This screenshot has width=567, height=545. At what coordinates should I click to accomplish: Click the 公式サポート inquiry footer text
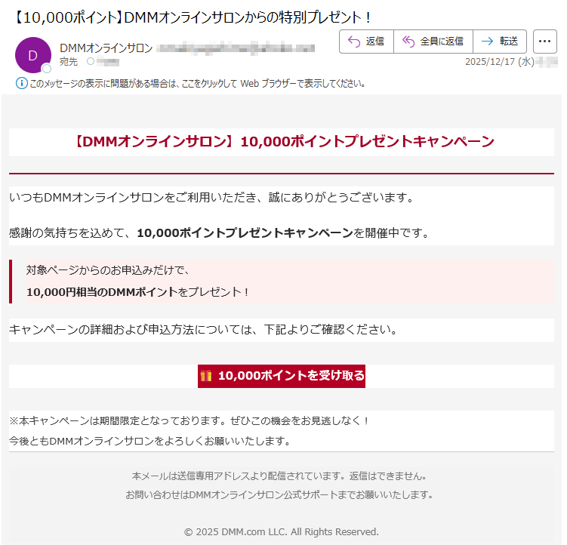(x=279, y=495)
